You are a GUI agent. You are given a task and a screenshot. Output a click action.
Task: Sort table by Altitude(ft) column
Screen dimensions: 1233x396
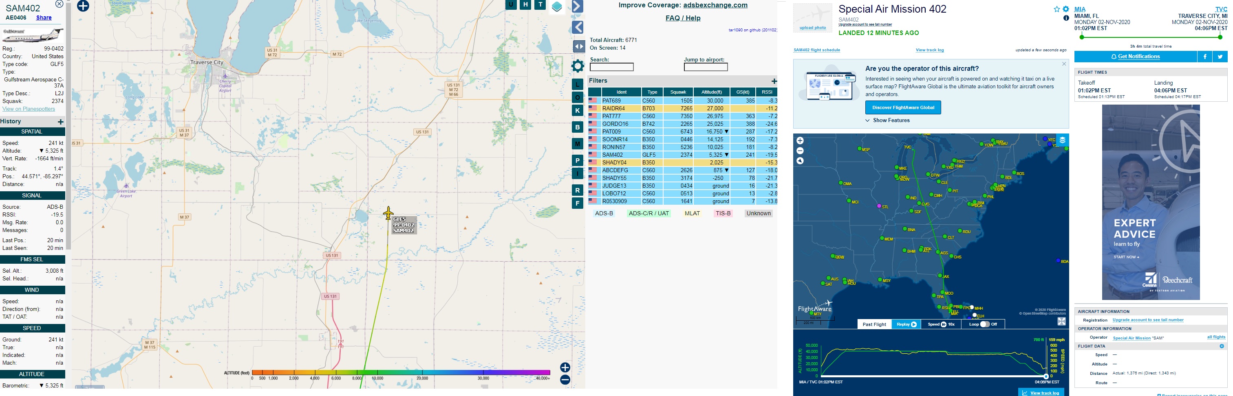[x=711, y=92]
